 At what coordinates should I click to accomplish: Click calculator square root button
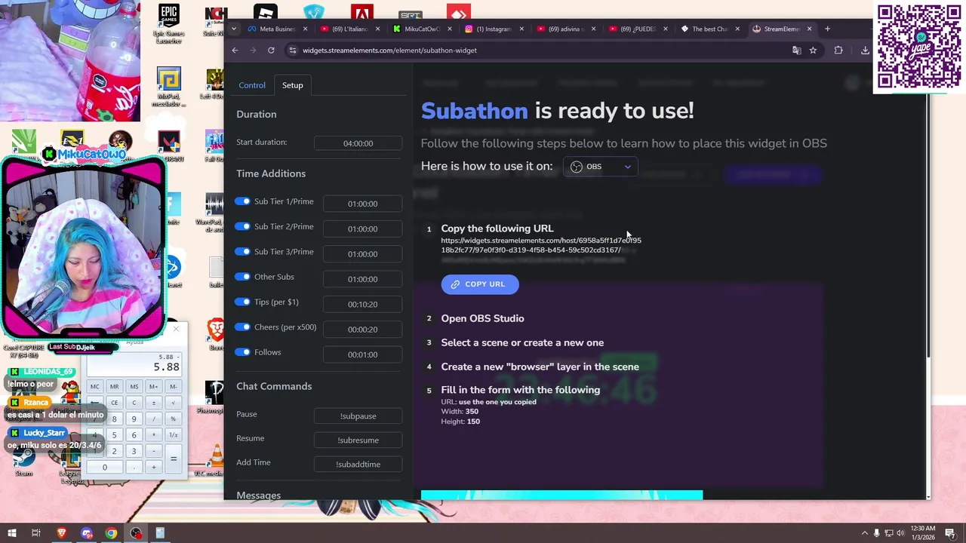173,403
